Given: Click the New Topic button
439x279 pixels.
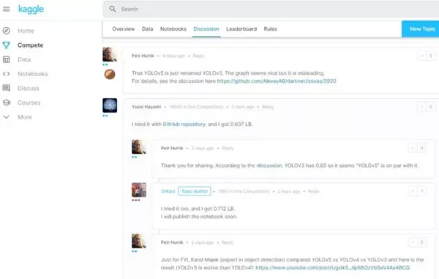Looking at the screenshot, I should (x=421, y=29).
